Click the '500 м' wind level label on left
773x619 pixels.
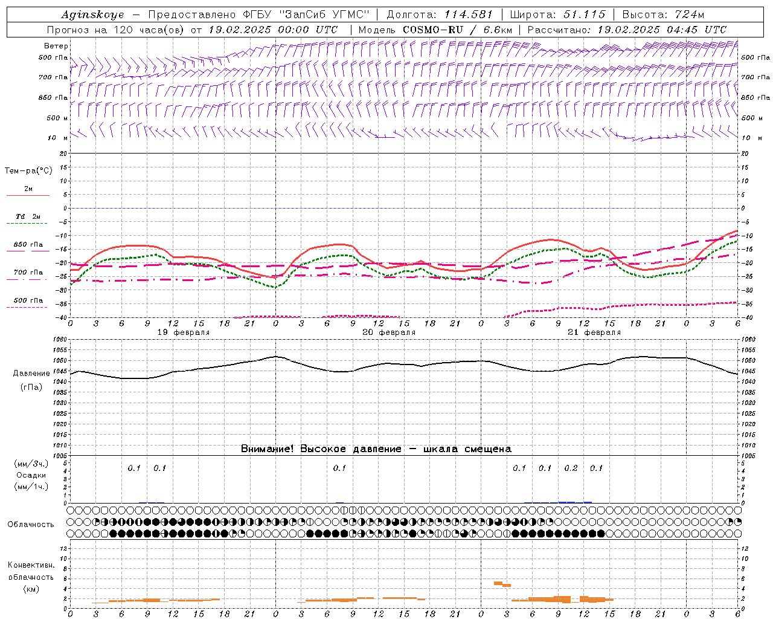(x=57, y=118)
